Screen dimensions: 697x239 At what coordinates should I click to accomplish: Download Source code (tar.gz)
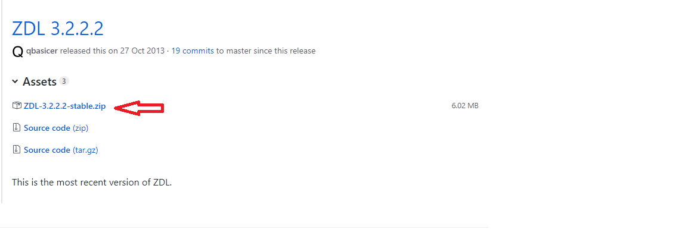61,150
